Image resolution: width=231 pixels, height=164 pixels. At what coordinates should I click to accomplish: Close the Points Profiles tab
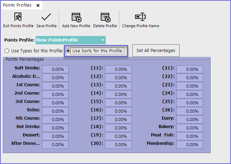point(38,5)
